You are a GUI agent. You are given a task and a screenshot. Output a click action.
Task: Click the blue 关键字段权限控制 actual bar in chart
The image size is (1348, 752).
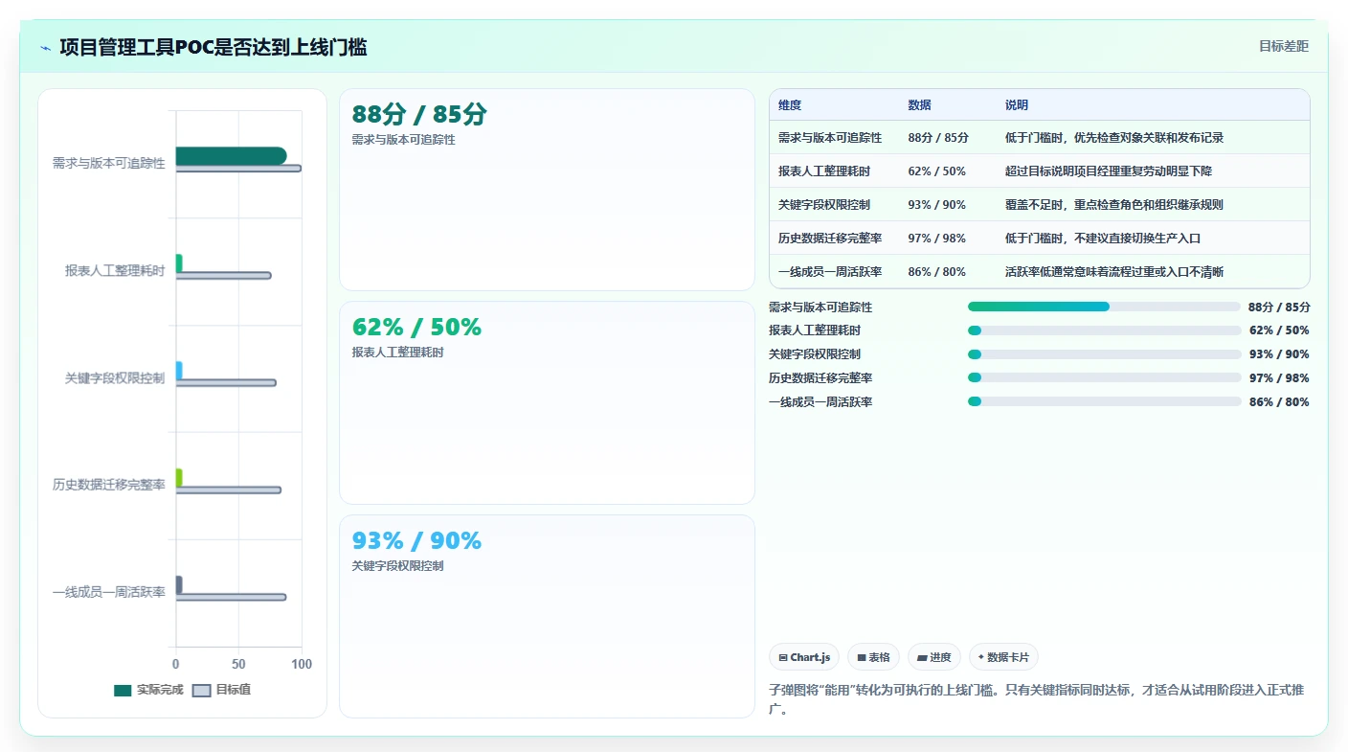point(179,371)
